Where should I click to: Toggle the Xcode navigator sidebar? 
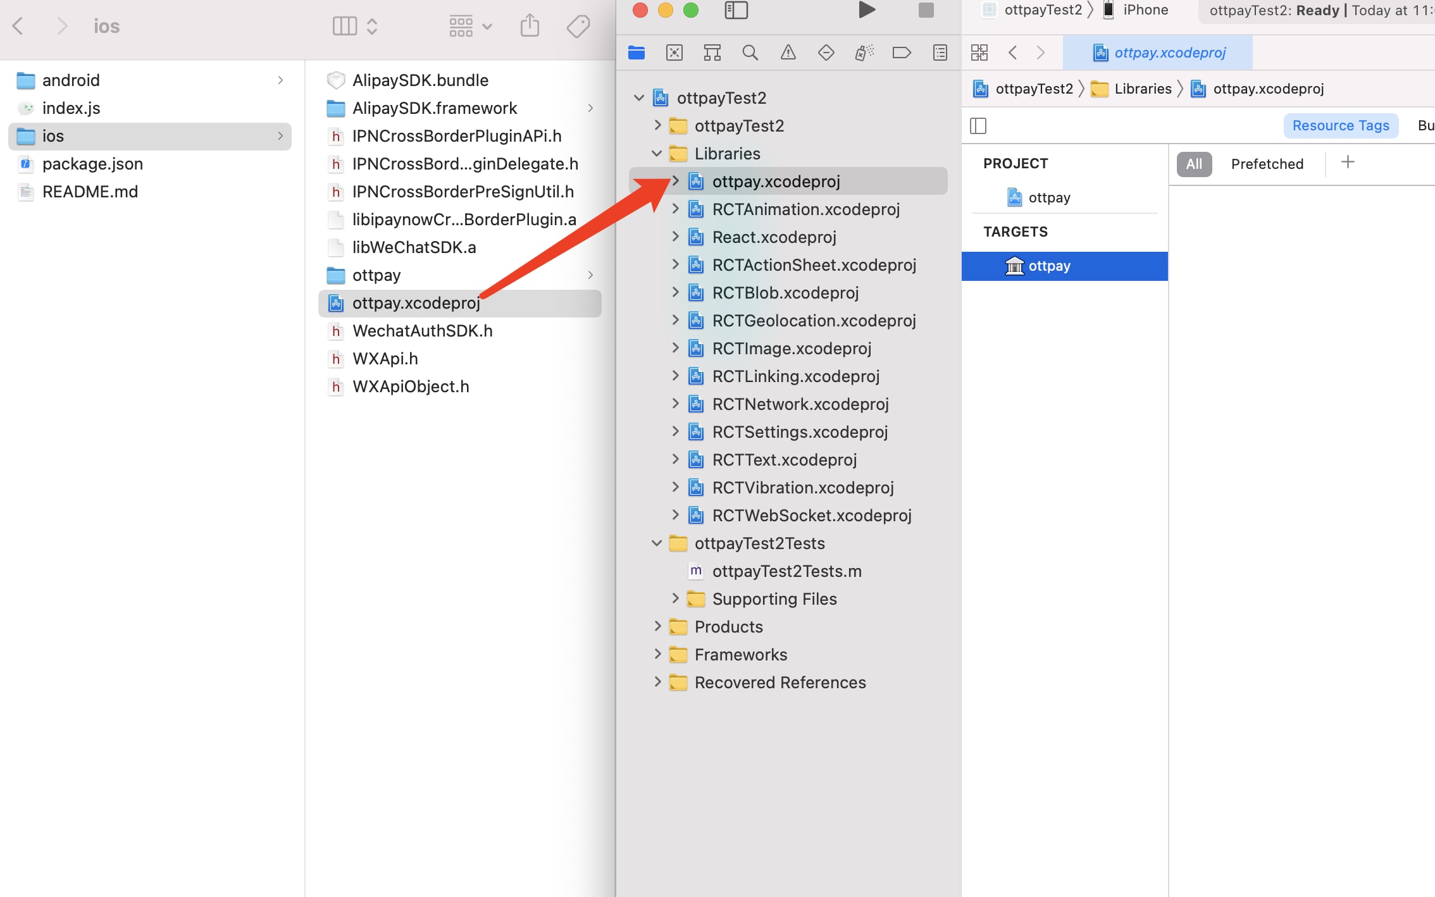click(736, 10)
